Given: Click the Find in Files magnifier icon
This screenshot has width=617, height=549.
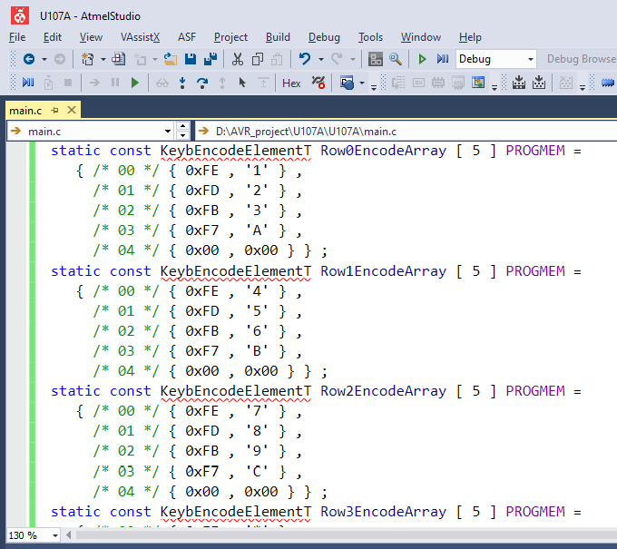Looking at the screenshot, I should click(396, 59).
